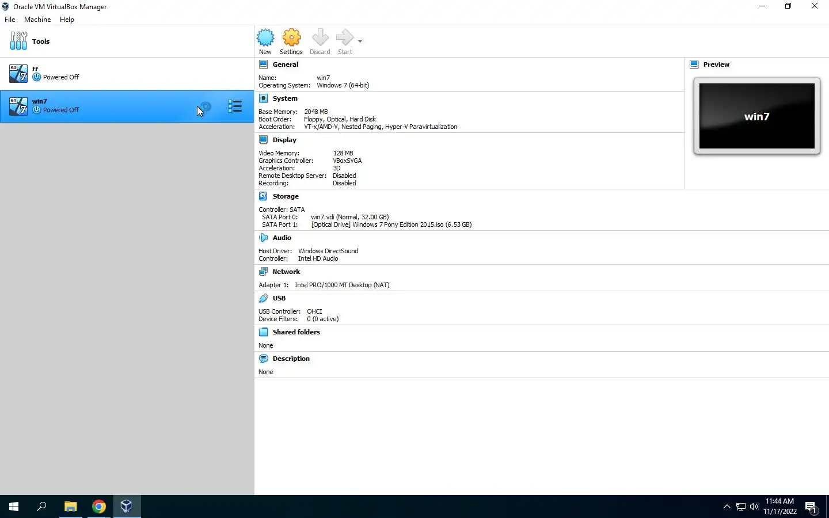The width and height of the screenshot is (829, 518).
Task: Start the win7 VM with Start arrow
Action: [345, 38]
